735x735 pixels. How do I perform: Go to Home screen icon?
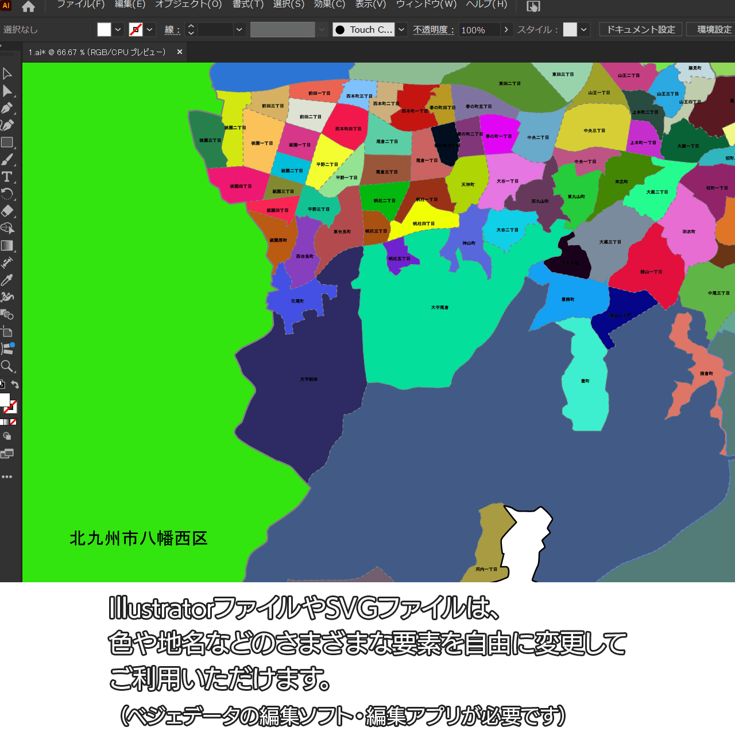[28, 6]
